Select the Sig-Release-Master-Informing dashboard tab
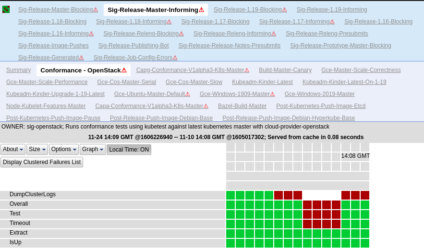Screen dimensions: 424x248 click(156, 10)
